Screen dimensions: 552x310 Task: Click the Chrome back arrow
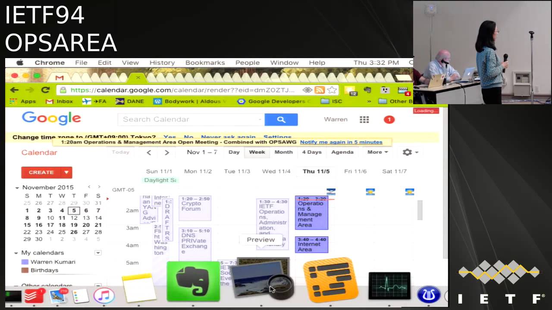coord(14,90)
